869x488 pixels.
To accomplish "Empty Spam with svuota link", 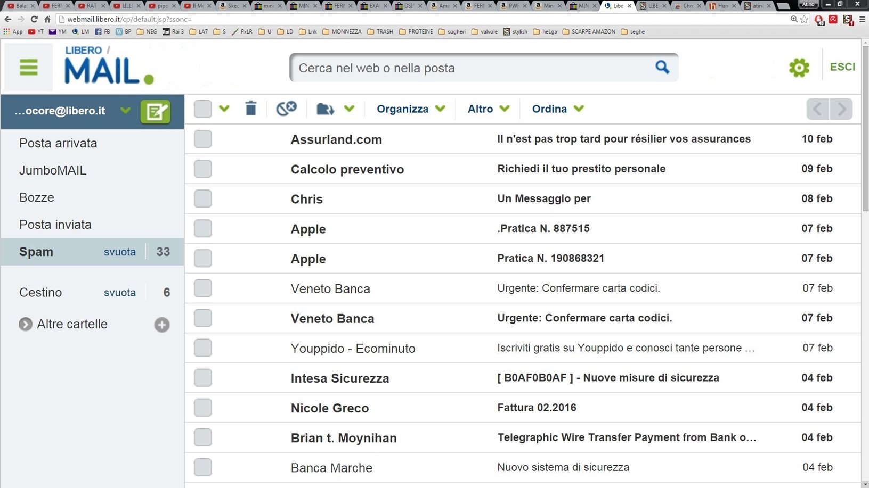I will pos(120,252).
